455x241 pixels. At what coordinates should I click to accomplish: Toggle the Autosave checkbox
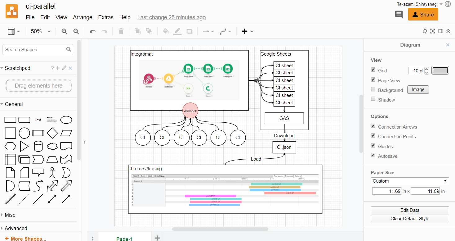click(x=373, y=155)
